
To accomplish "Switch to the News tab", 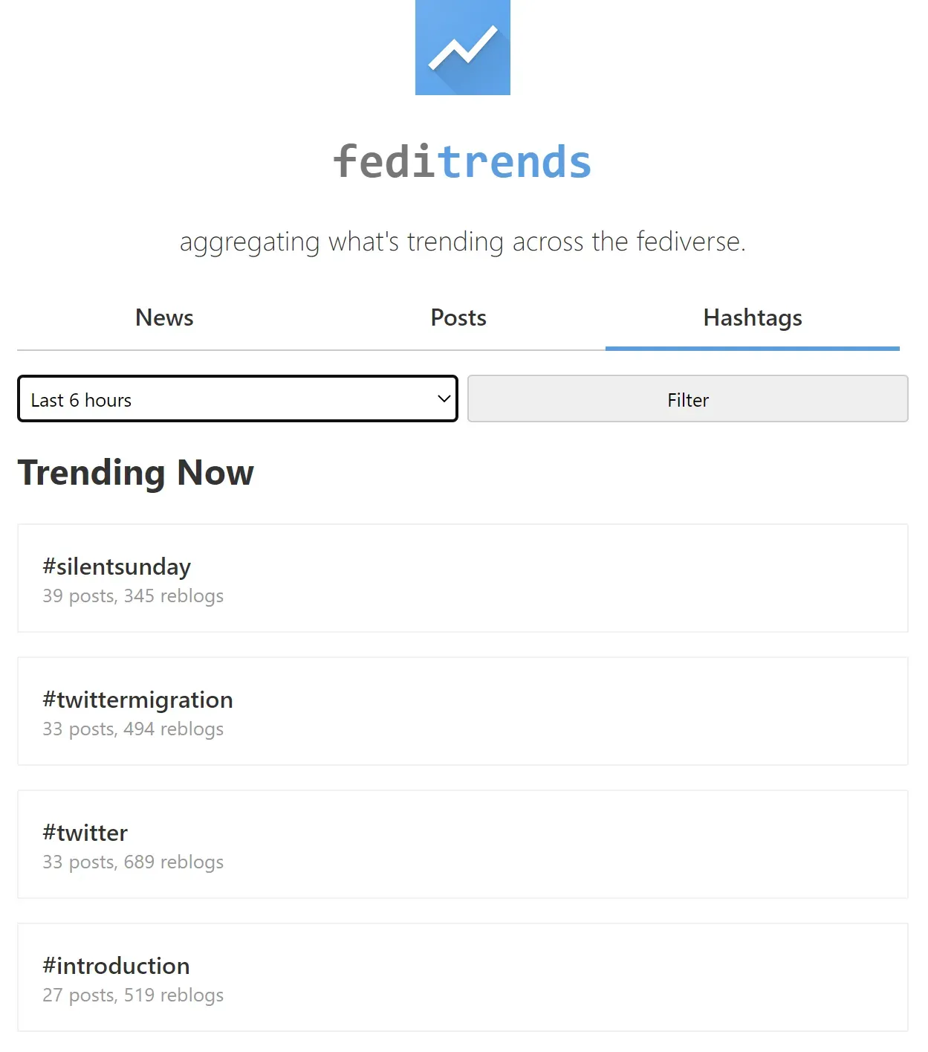I will click(164, 317).
